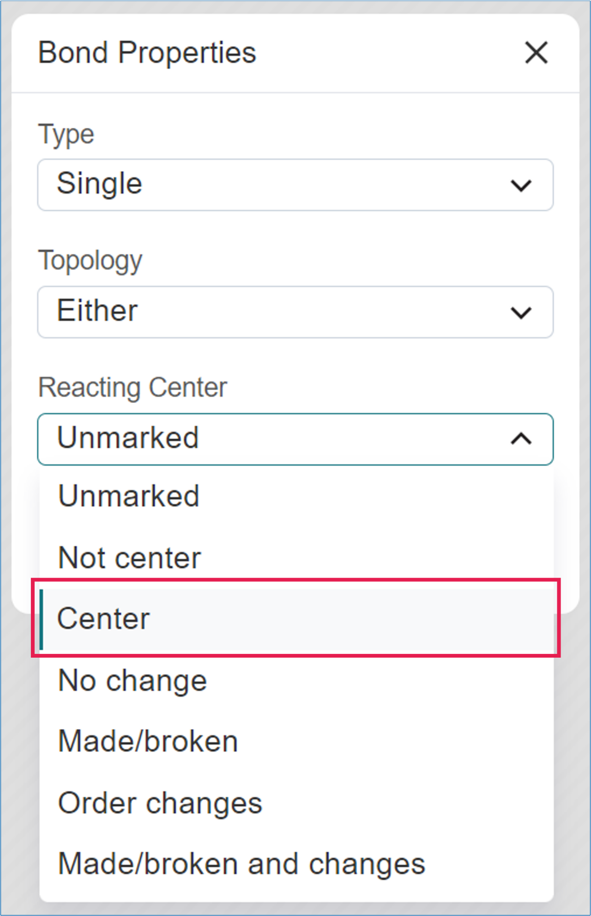Click the up chevron in Reacting Center
Image resolution: width=591 pixels, height=916 pixels.
click(521, 439)
